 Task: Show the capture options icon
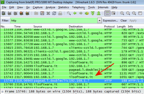tap(9, 13)
